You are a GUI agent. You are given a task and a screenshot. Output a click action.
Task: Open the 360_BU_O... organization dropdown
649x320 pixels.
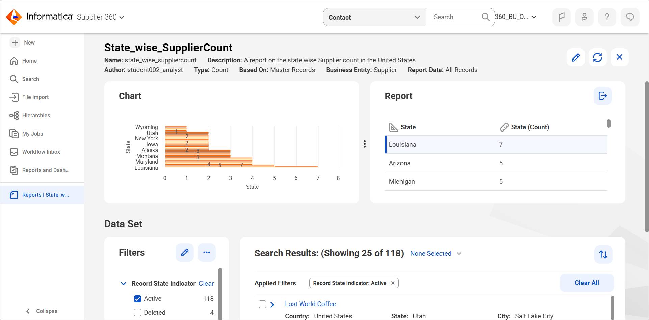[515, 17]
